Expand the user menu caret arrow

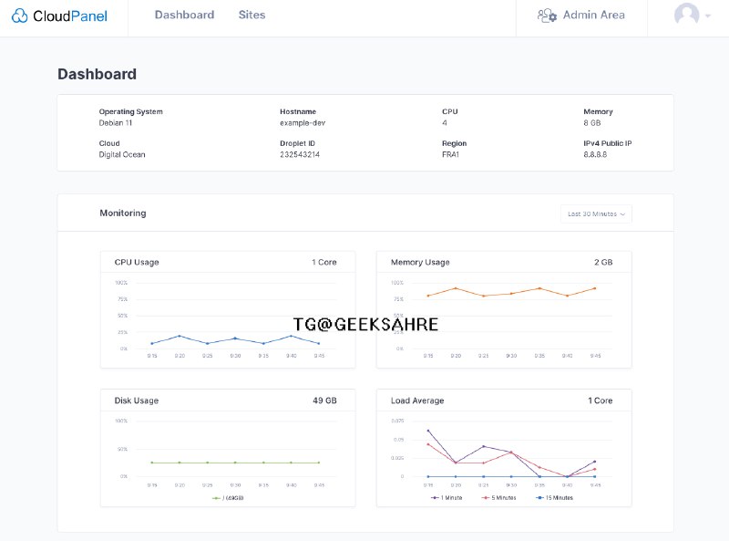pyautogui.click(x=707, y=16)
